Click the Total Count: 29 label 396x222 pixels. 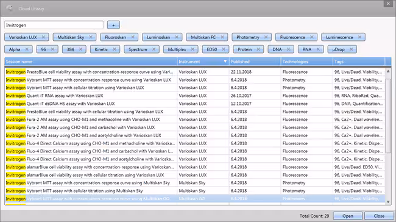[314, 216]
